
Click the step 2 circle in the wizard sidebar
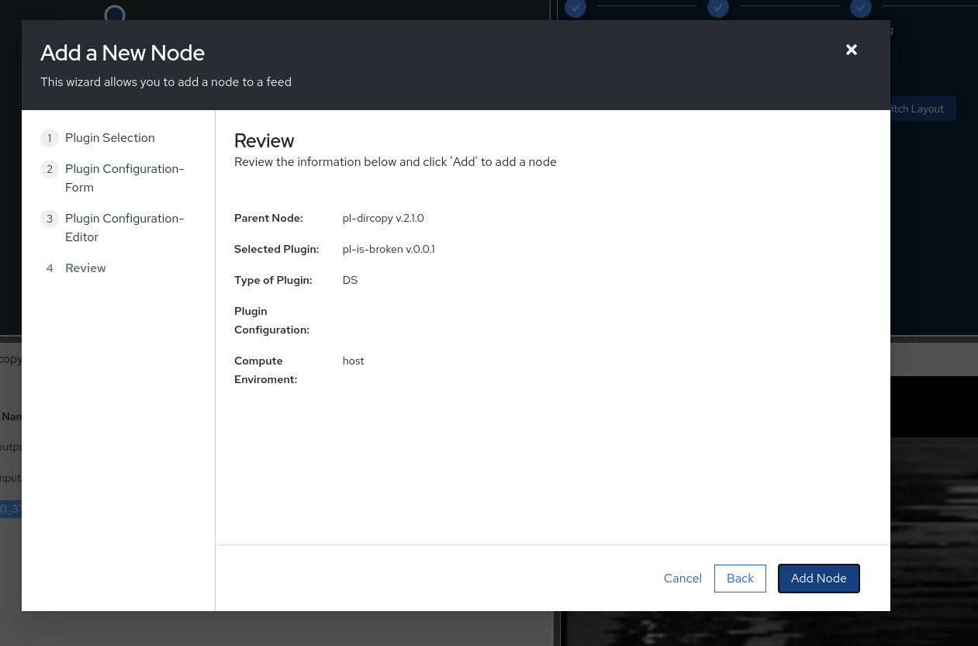(x=50, y=168)
